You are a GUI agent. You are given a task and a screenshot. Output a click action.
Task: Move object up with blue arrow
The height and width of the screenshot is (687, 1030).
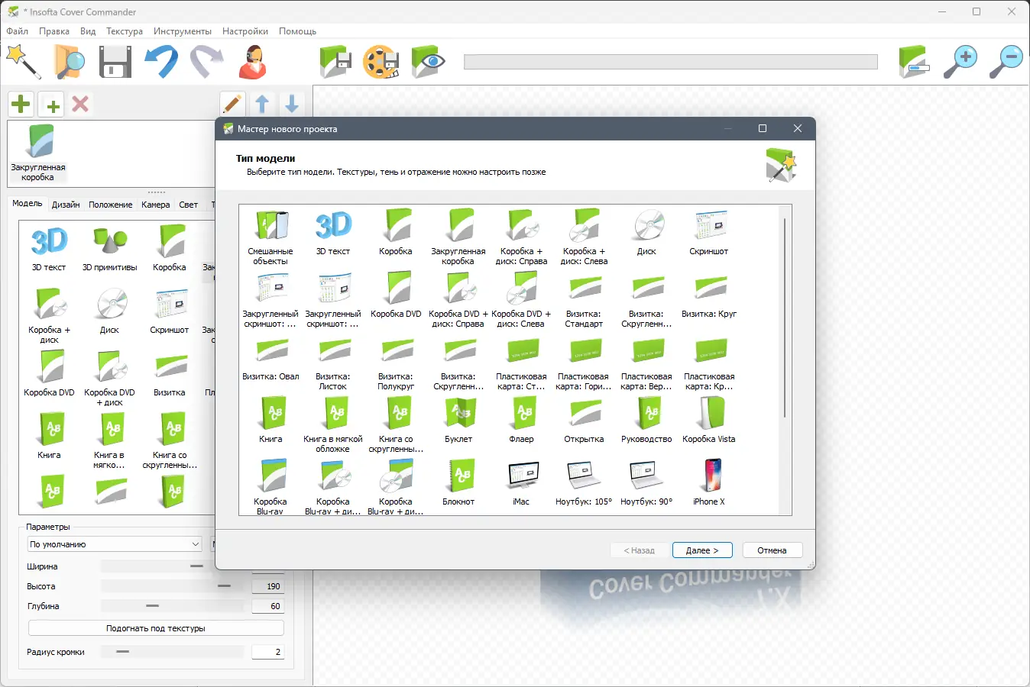click(262, 104)
